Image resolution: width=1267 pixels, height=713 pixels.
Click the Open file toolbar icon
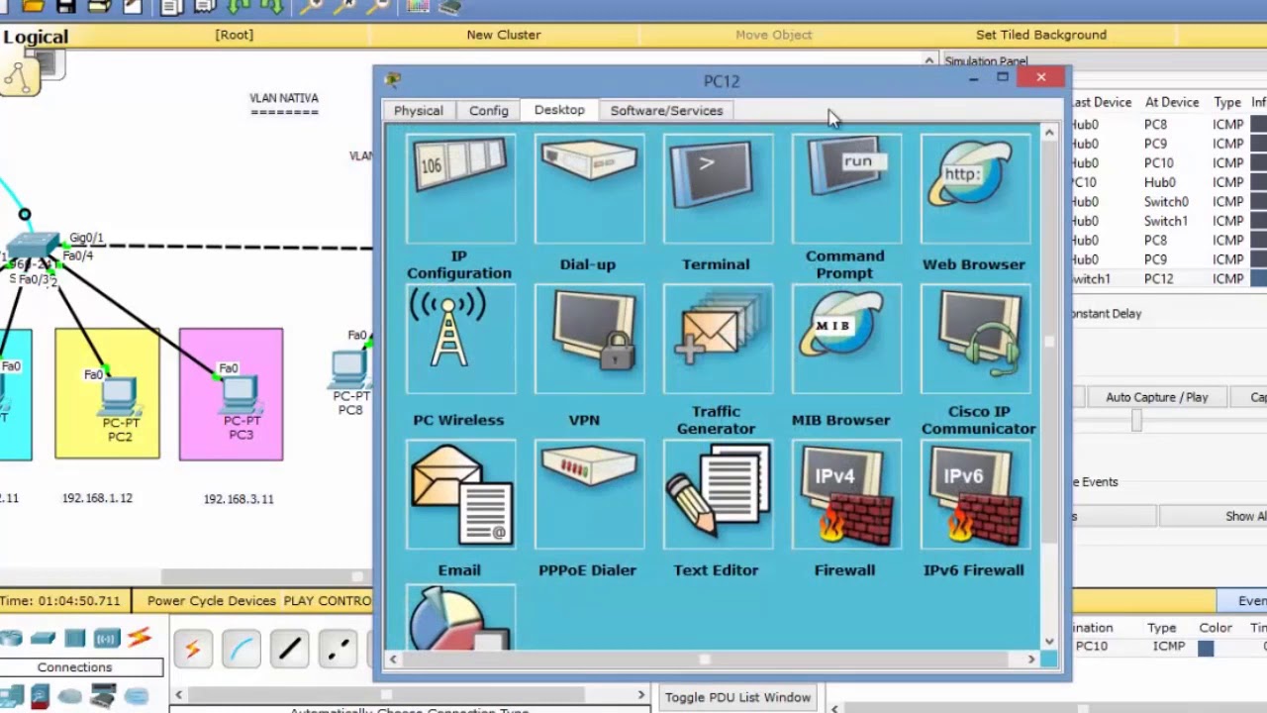(x=33, y=6)
